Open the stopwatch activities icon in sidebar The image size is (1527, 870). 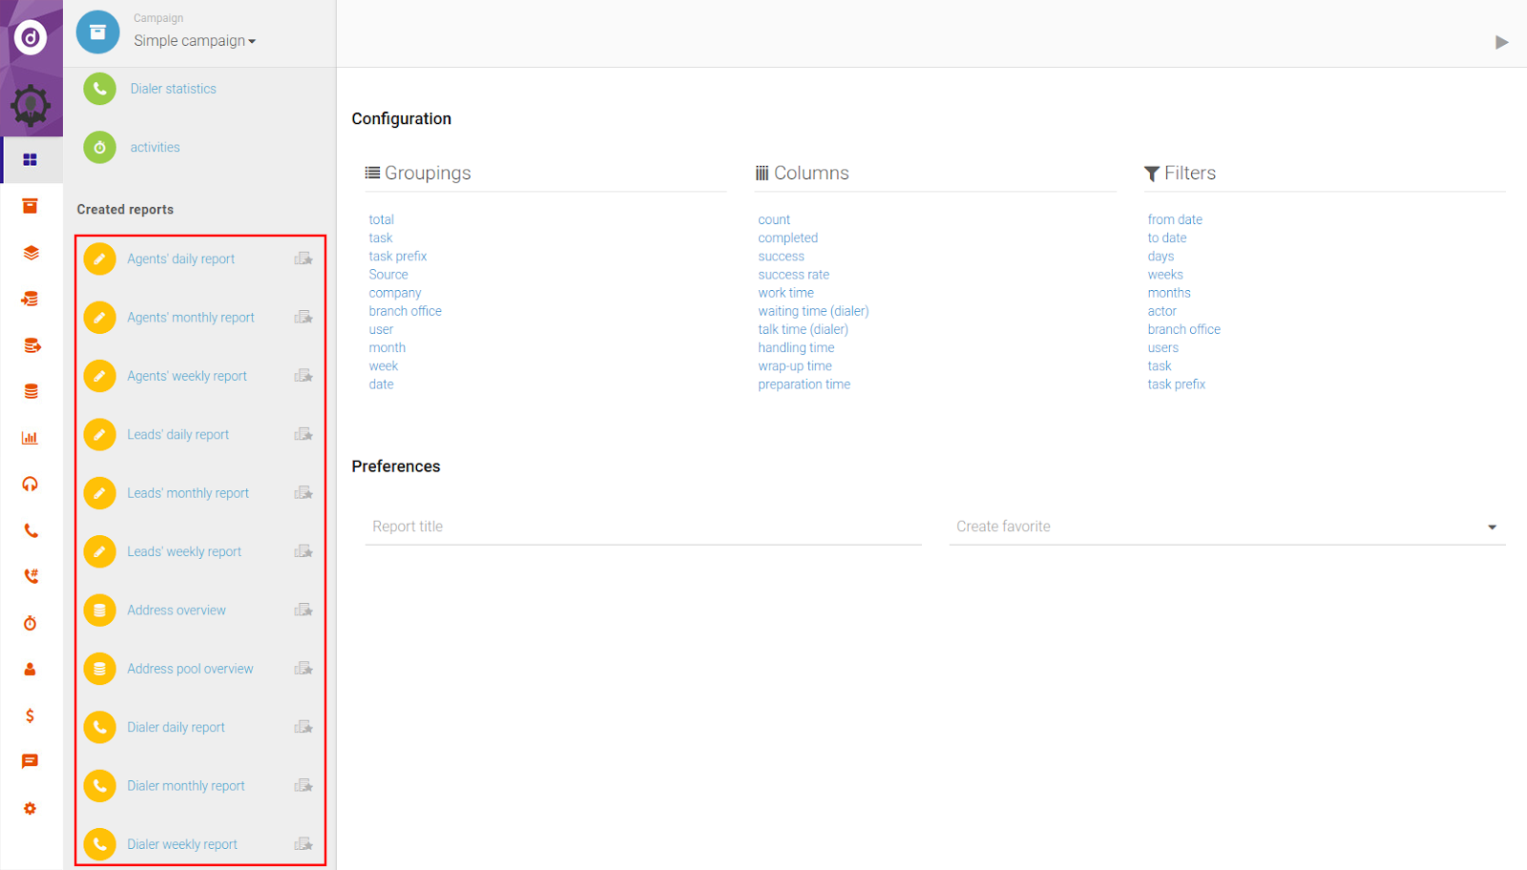[31, 622]
